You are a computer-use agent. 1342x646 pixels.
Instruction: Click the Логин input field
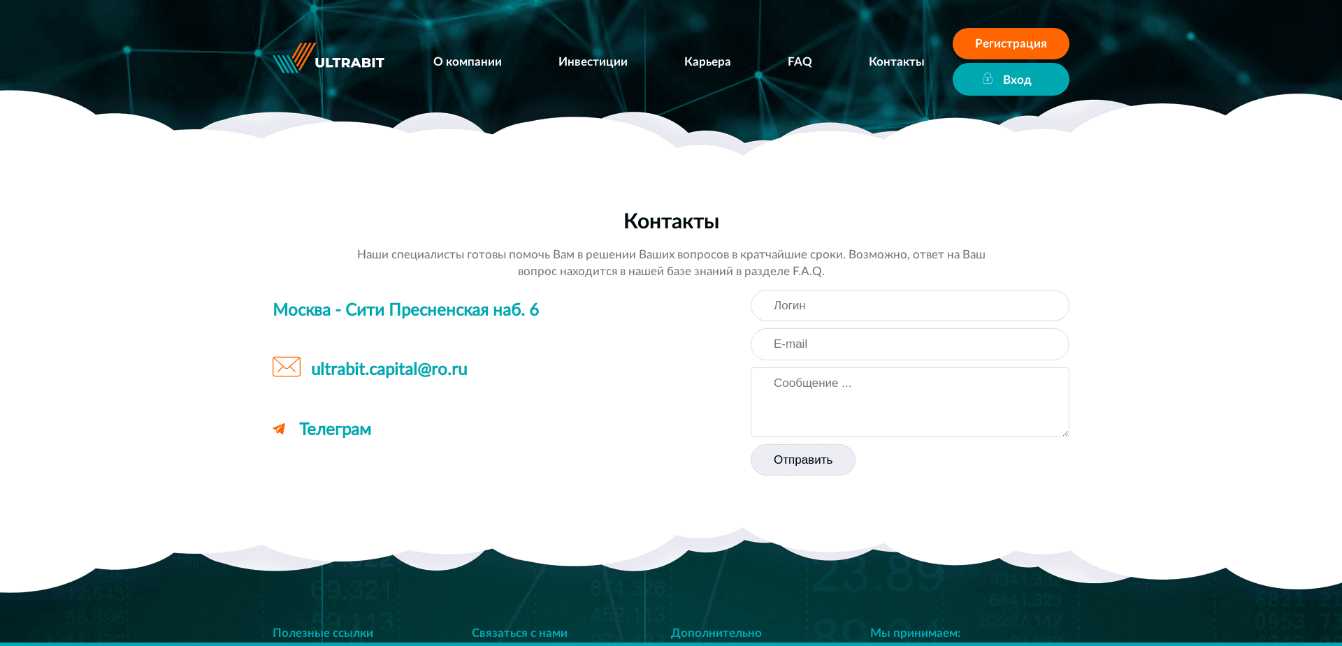[909, 305]
